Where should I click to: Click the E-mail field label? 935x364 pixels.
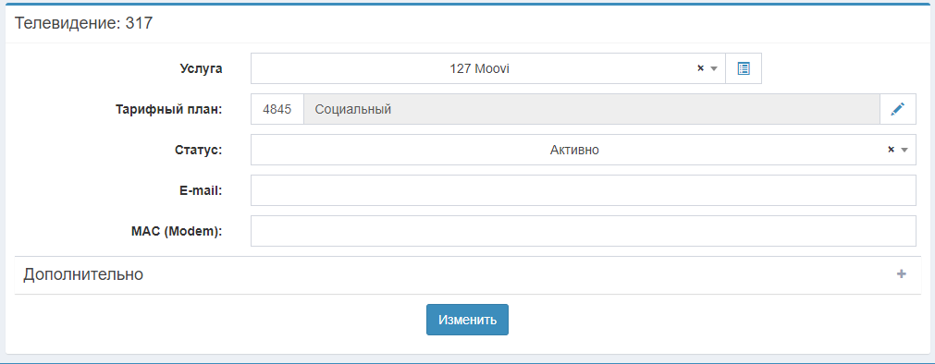click(x=200, y=190)
